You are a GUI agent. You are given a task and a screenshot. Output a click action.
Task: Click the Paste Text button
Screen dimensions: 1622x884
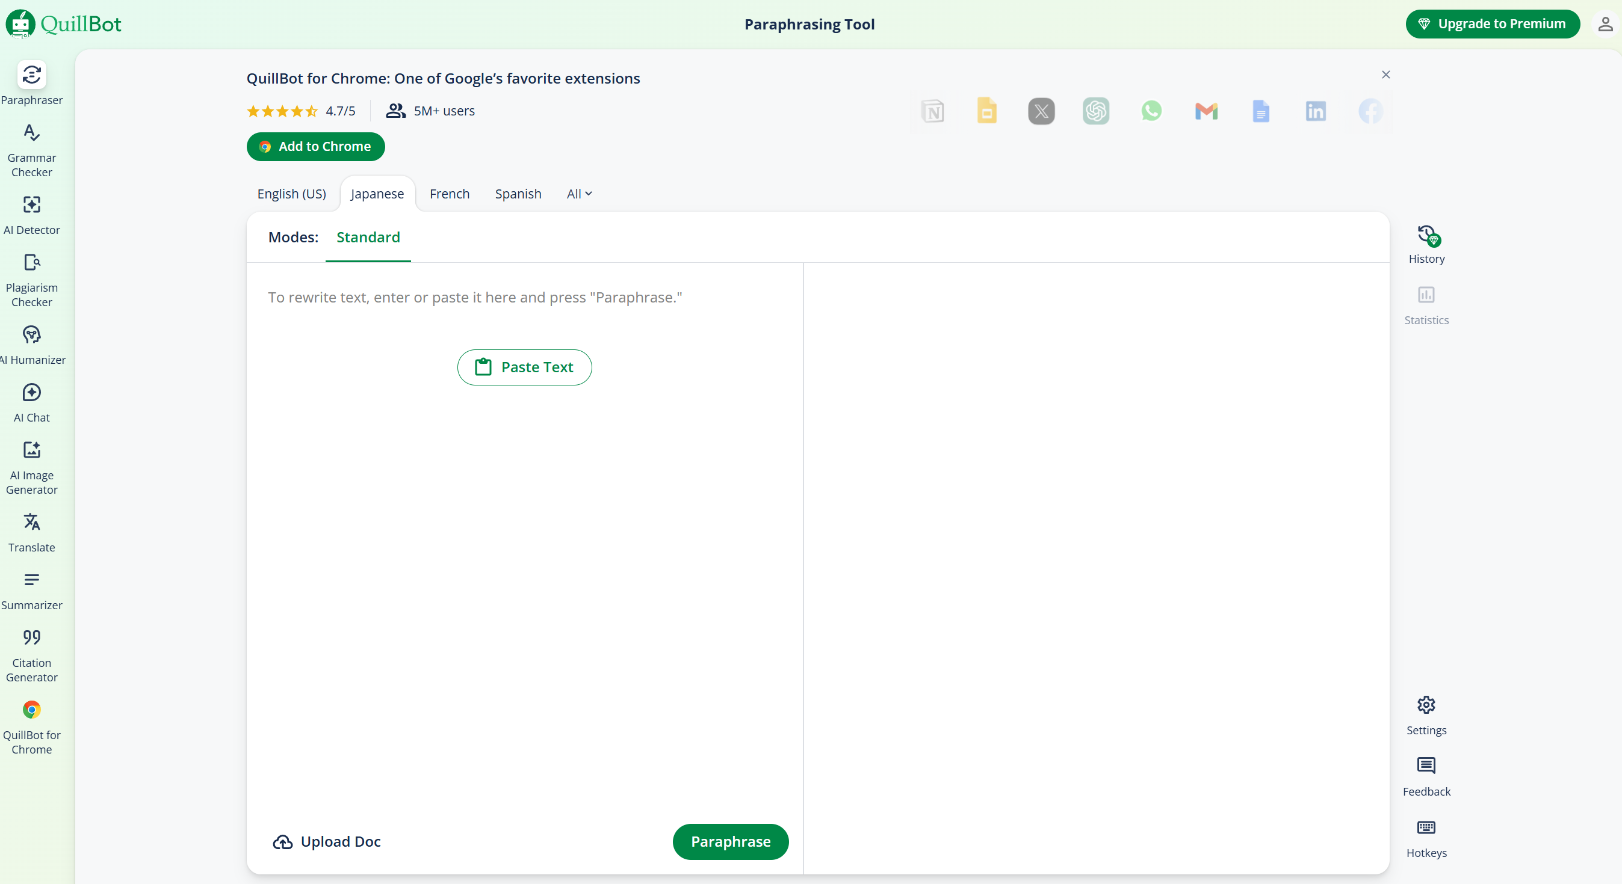(x=524, y=367)
